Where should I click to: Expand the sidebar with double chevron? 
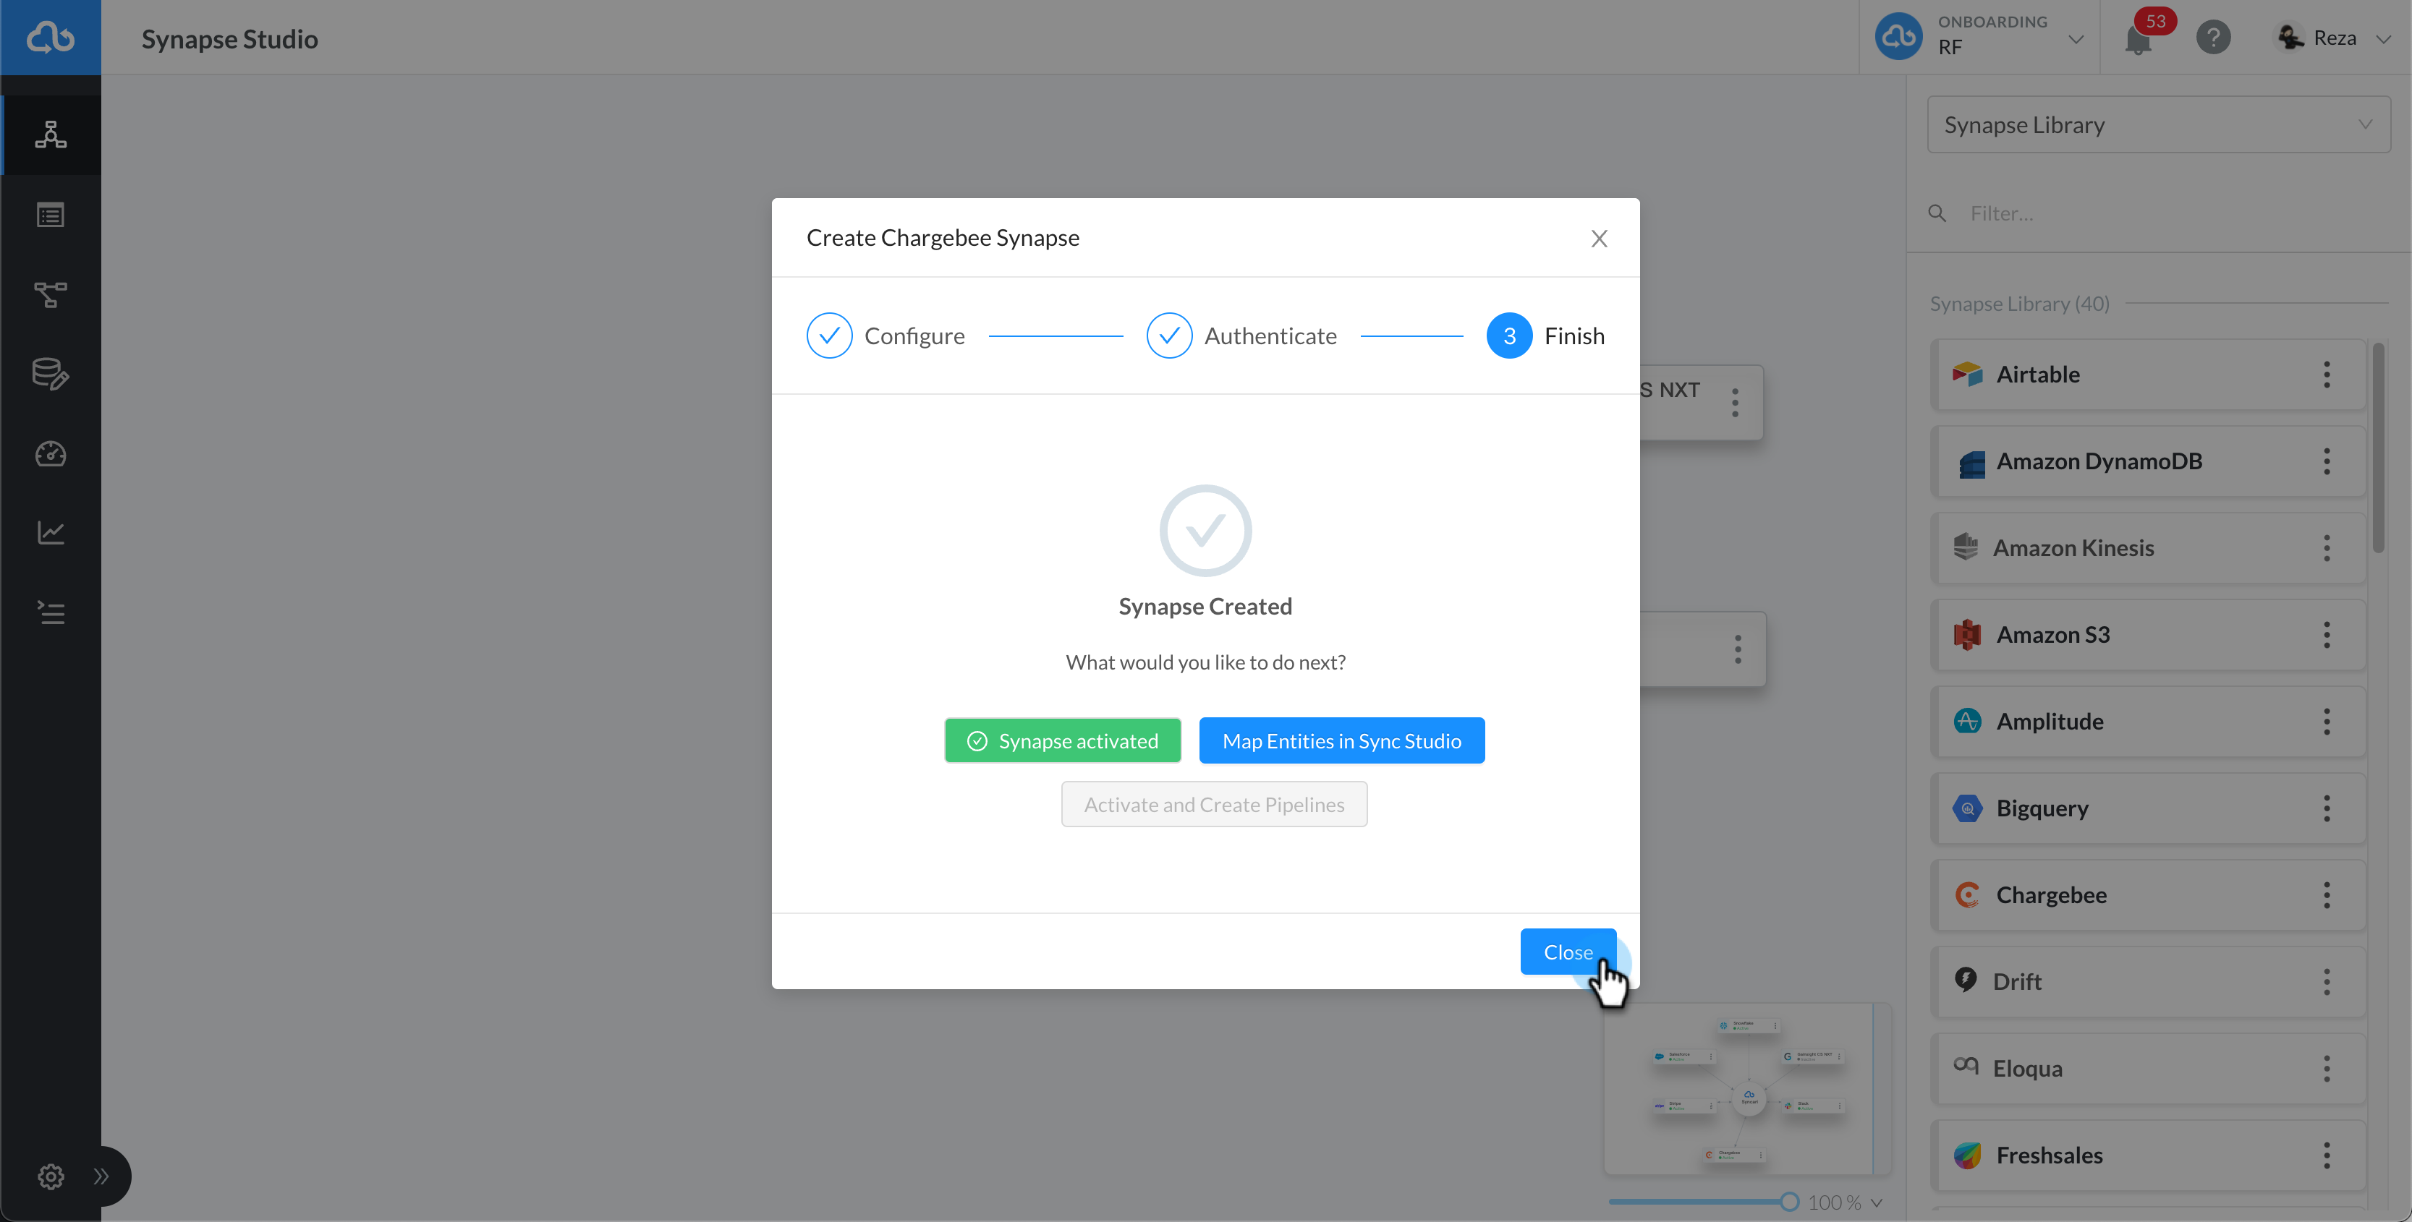pos(101,1176)
